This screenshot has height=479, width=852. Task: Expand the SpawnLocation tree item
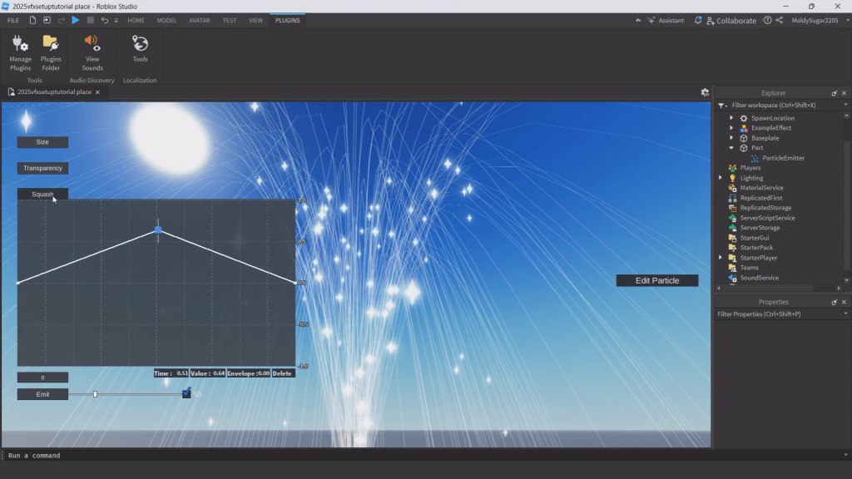[731, 118]
